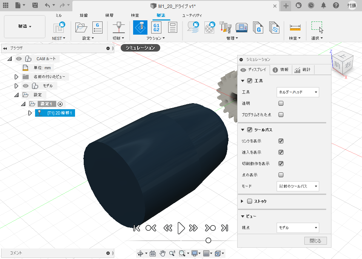Open the 視点 model dropdown
Screen dimensions: 362x259
(298, 228)
